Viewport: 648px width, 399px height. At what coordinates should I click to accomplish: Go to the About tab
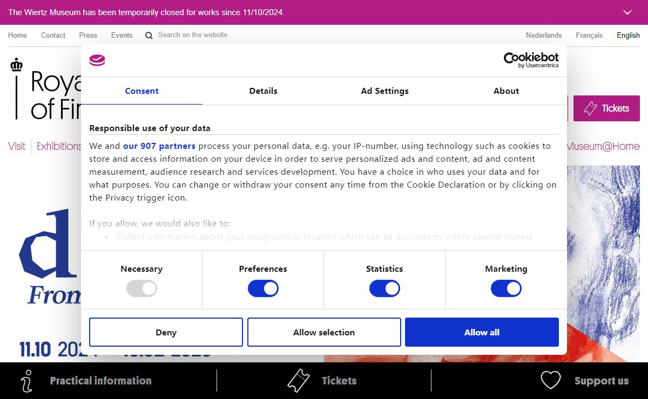(506, 91)
